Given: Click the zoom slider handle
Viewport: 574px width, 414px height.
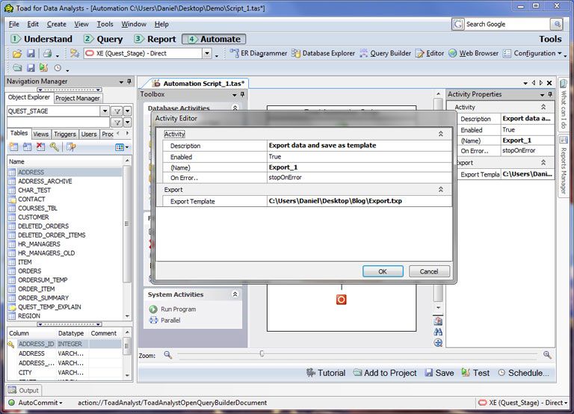Looking at the screenshot, I should 262,353.
